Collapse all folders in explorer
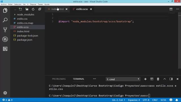Screen dimensions: 181x102 (40, 9)
